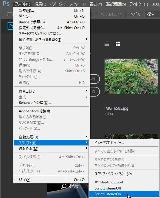This screenshot has width=160, height=198.
Task: Switch recent files to grid view
Action: 118,44
